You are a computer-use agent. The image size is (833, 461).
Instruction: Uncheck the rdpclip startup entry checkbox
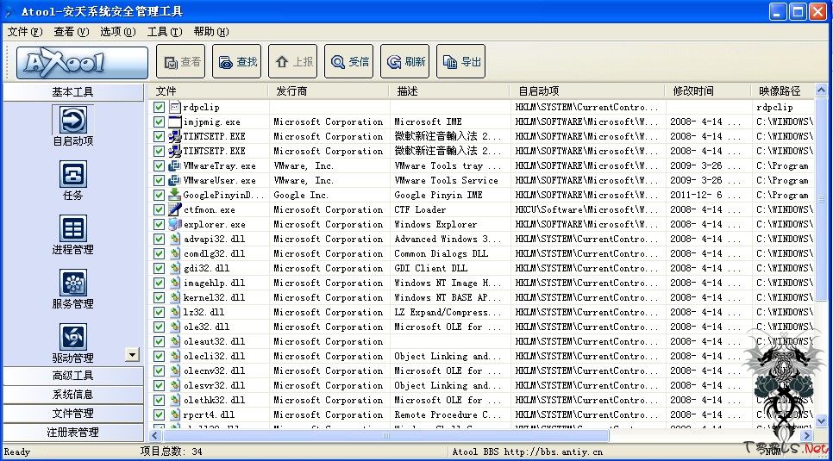(159, 108)
